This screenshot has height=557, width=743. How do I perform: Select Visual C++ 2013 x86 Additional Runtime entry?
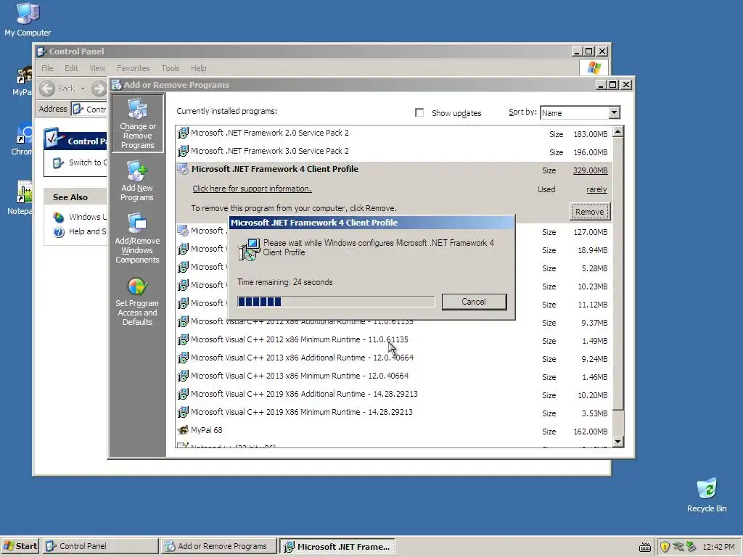tap(393, 358)
